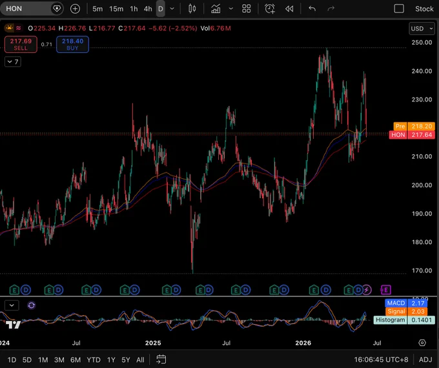Open the candlestick chart type selector

[192, 8]
